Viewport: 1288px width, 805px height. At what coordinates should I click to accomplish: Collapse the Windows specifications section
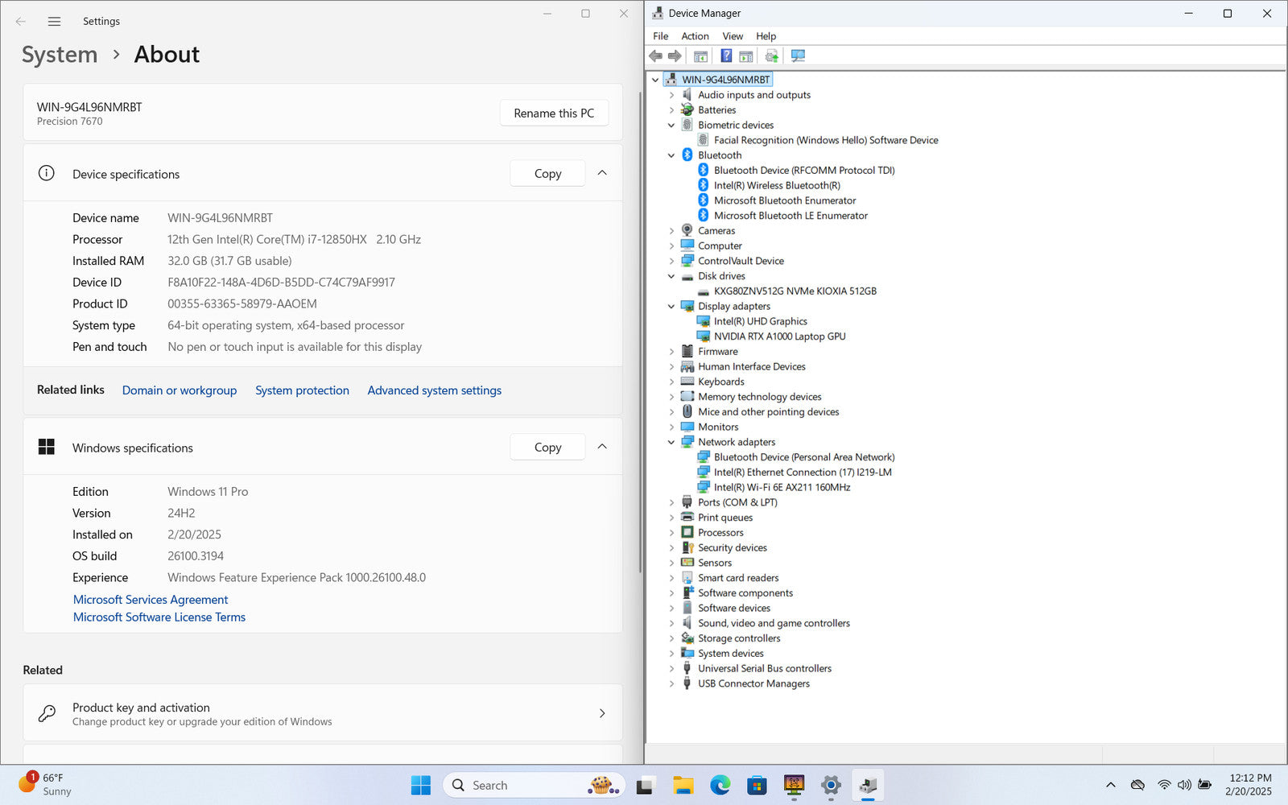coord(602,447)
